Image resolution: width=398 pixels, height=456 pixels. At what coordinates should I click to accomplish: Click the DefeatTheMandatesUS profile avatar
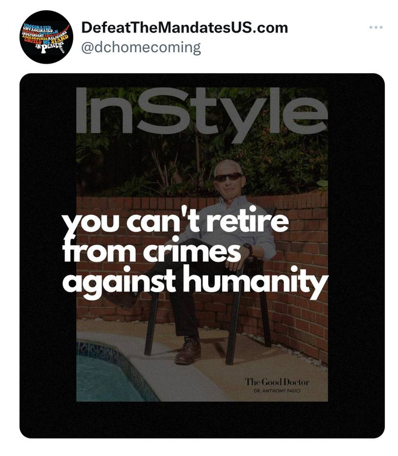pyautogui.click(x=46, y=37)
